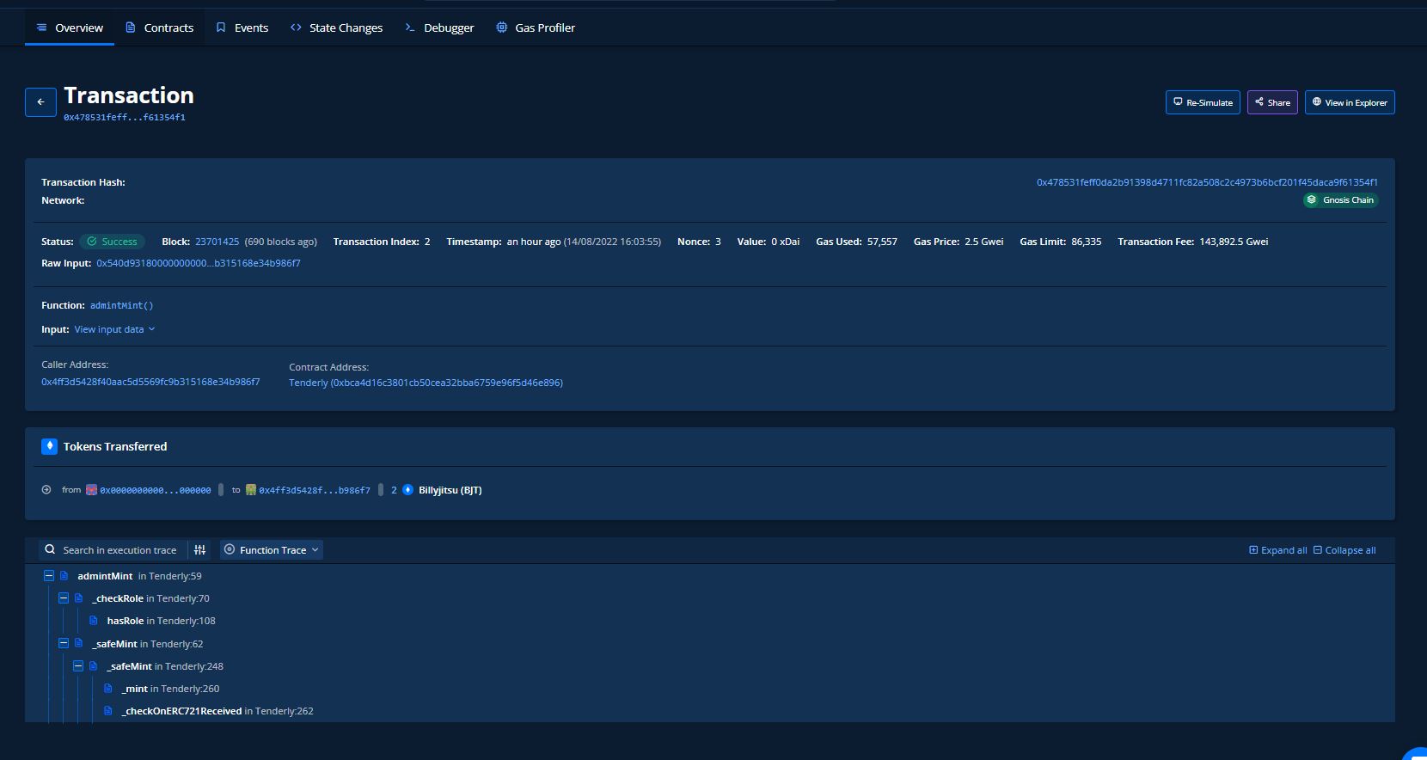Viewport: 1427px width, 760px height.
Task: Collapse _safeMint in Tenderly:62 node
Action: tap(64, 643)
